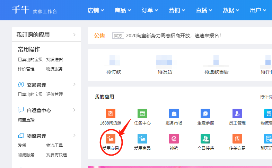Viewport: 272px width, 168px height.
Task: Open 淘宝直播 link
Action: click(26, 120)
